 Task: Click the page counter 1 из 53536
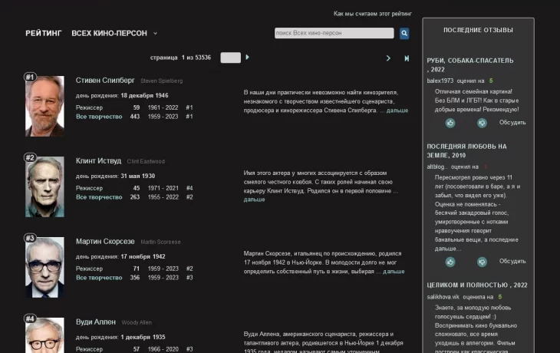click(x=196, y=58)
